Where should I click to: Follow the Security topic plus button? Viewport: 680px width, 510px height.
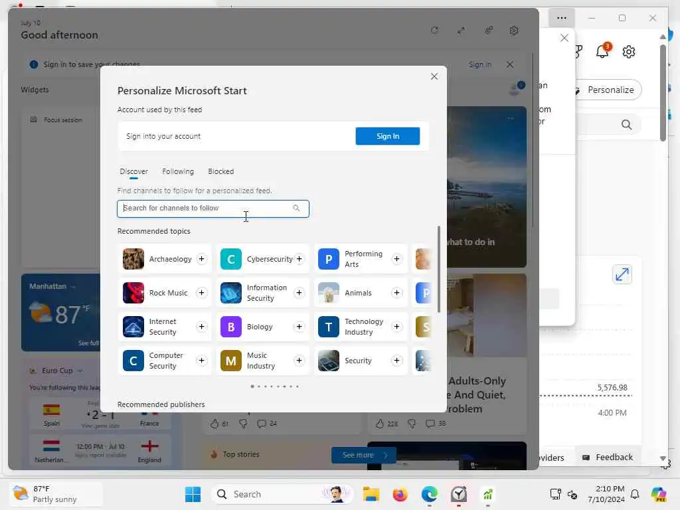pos(397,361)
